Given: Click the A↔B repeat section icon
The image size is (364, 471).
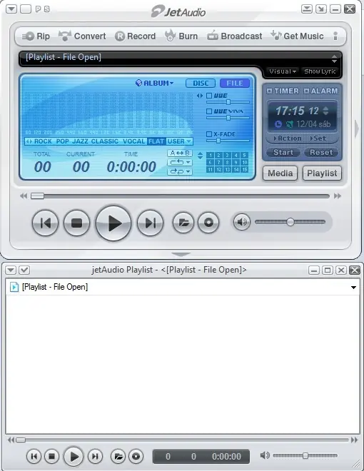Looking at the screenshot, I should [x=180, y=153].
